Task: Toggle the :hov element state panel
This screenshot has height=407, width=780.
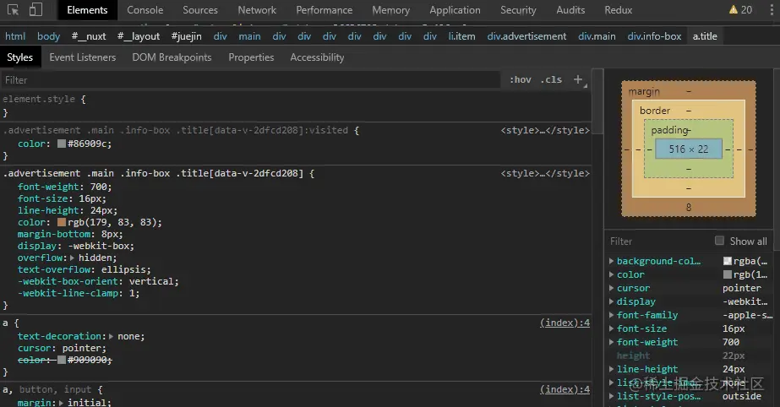Action: (521, 79)
